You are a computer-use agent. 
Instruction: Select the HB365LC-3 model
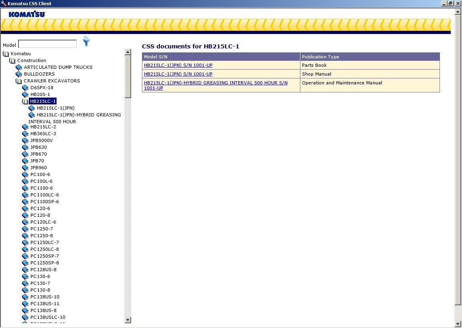coord(43,134)
